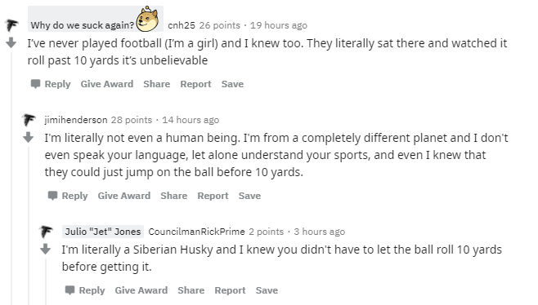Open cnh25's user profile
Viewport: 538px width, 305px height.
coord(182,25)
